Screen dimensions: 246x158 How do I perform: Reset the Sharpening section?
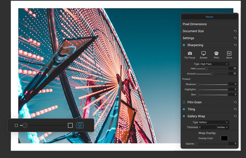coord(235,45)
